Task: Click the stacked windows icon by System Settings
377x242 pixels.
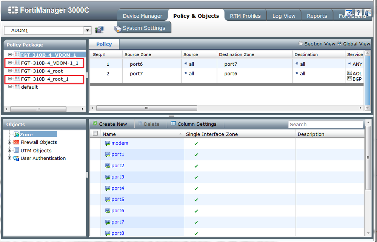Action: coord(118,29)
